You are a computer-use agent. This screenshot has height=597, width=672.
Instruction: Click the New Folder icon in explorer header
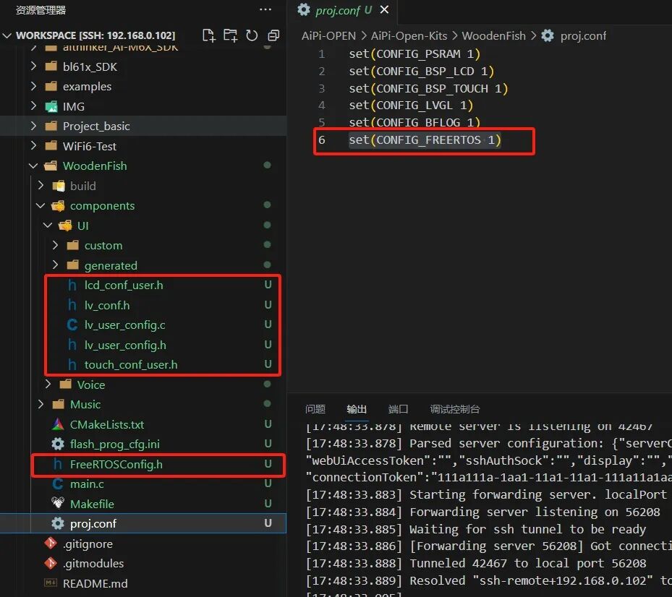coord(230,35)
